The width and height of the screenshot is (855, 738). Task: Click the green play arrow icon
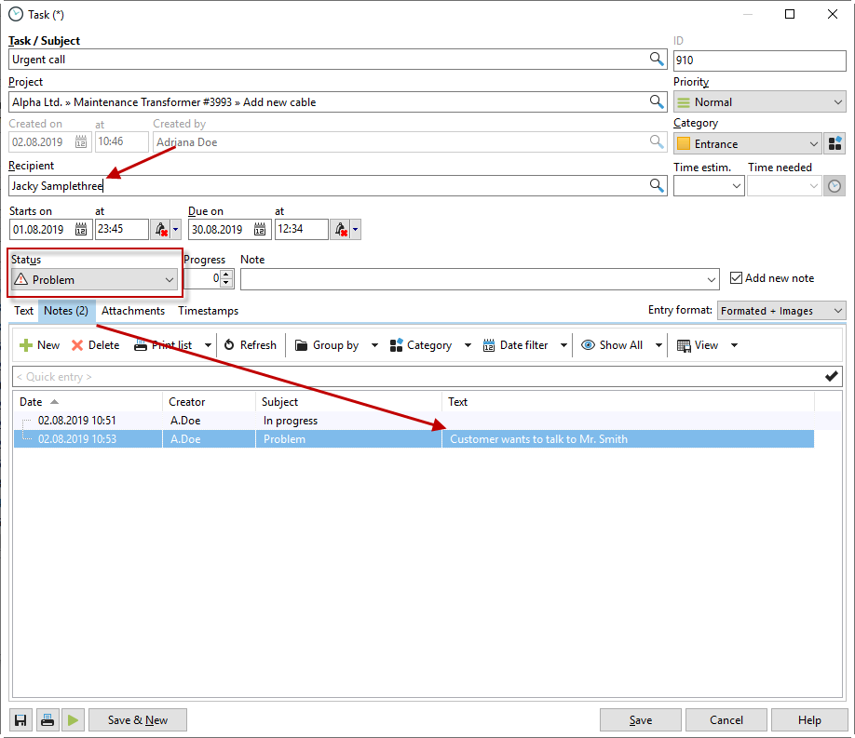click(x=73, y=719)
